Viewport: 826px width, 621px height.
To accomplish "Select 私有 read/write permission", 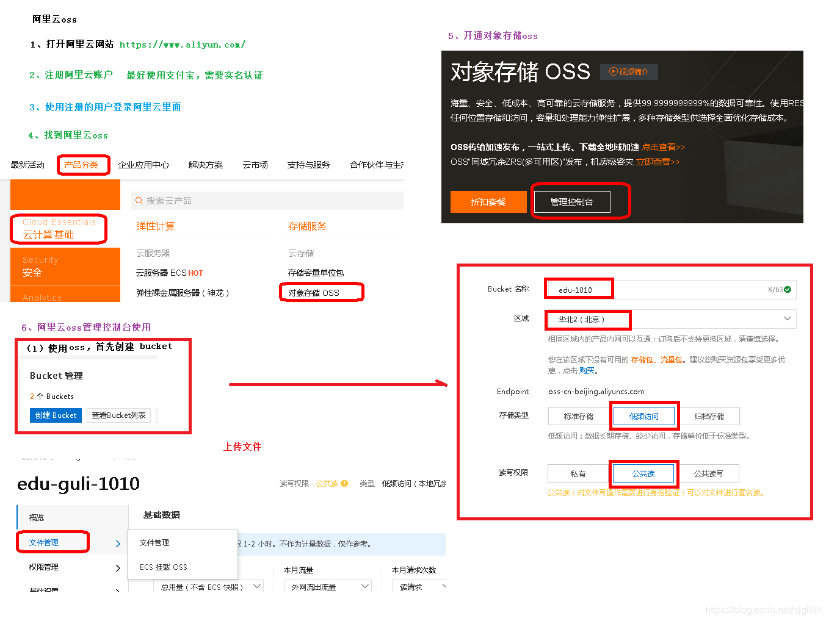I will tap(578, 473).
